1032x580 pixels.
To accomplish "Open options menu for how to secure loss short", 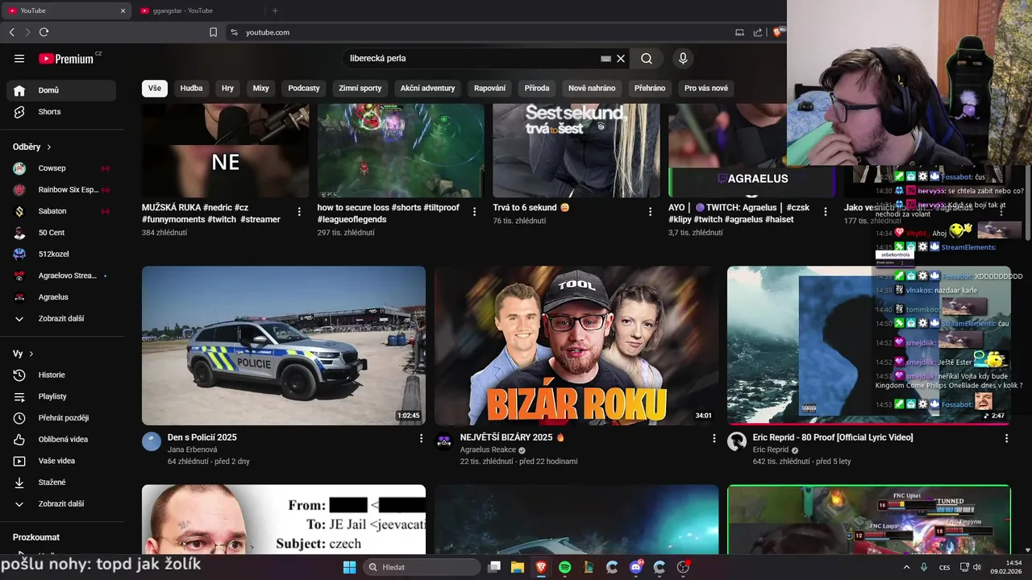I will pos(474,212).
